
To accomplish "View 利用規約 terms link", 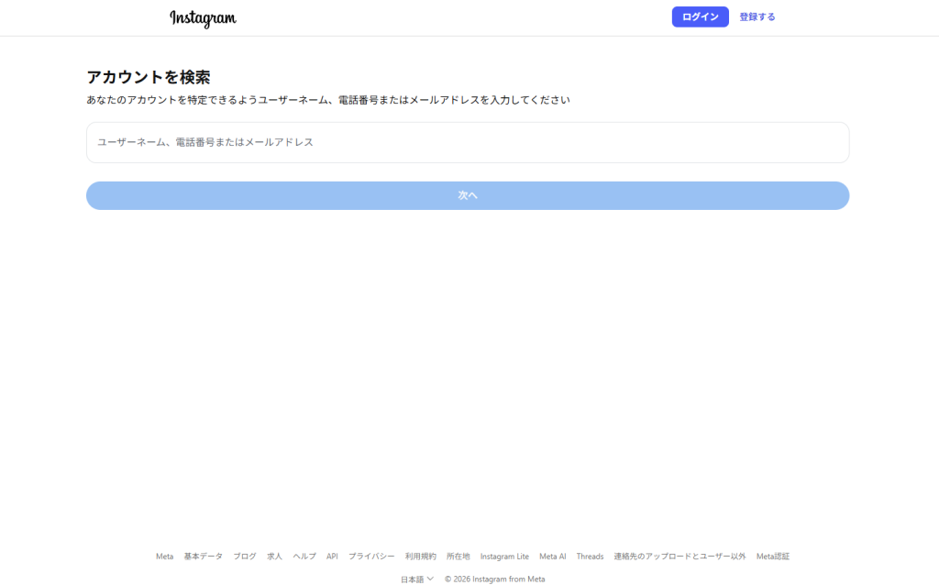I will [421, 557].
